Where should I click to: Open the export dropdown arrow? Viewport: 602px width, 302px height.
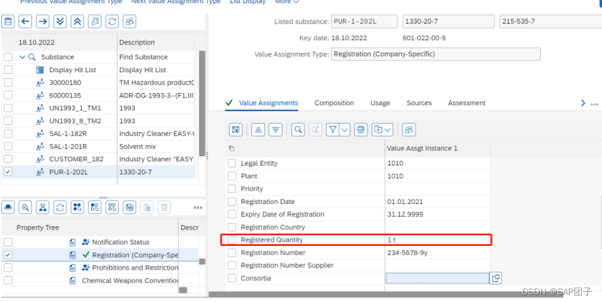(388, 130)
